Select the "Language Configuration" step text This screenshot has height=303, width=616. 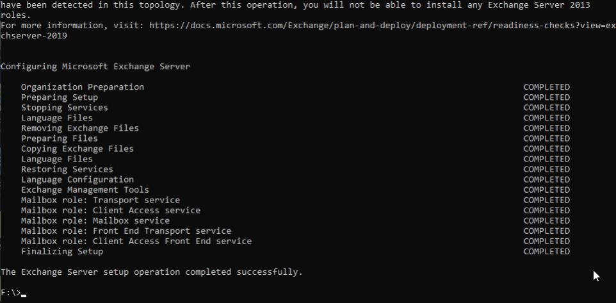pos(77,179)
